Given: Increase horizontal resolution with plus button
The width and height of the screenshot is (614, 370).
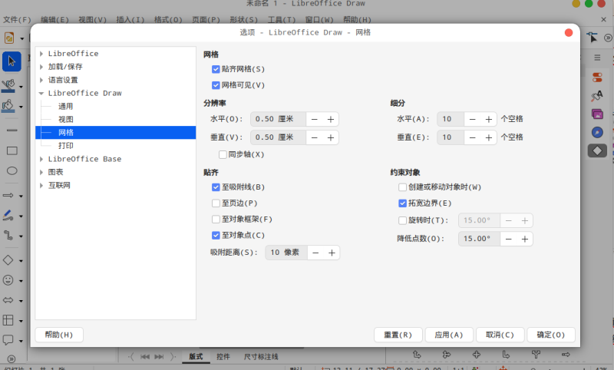Looking at the screenshot, I should tap(331, 119).
